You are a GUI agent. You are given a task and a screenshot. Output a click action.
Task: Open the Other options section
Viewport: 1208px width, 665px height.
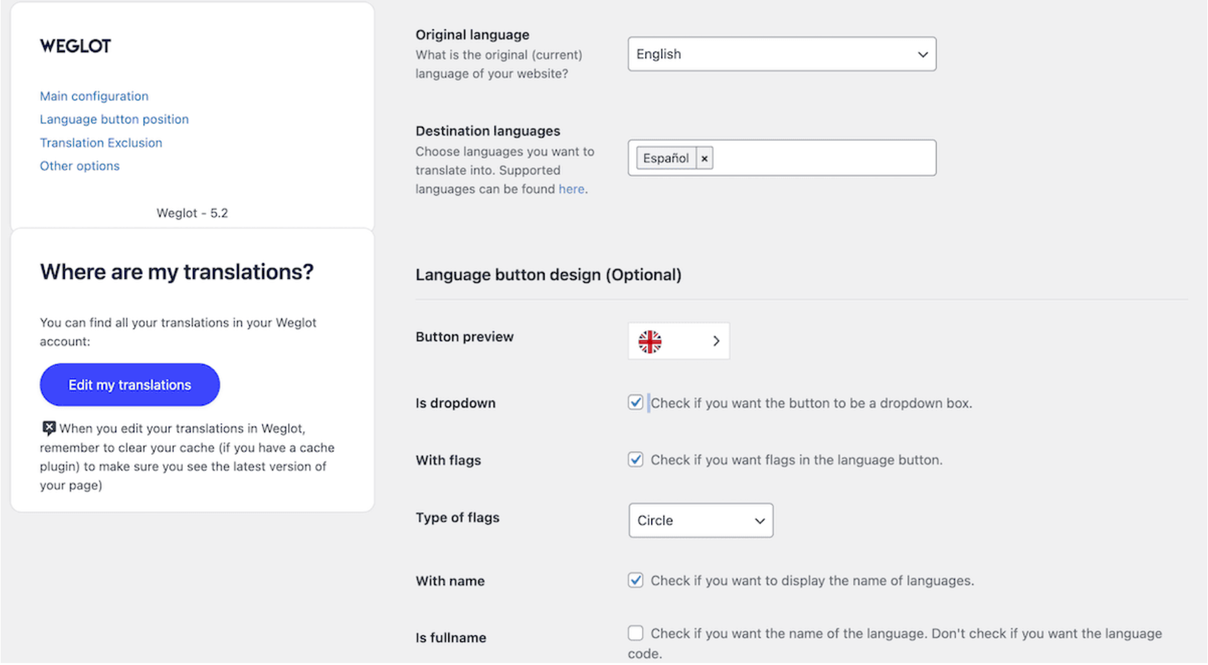tap(79, 166)
